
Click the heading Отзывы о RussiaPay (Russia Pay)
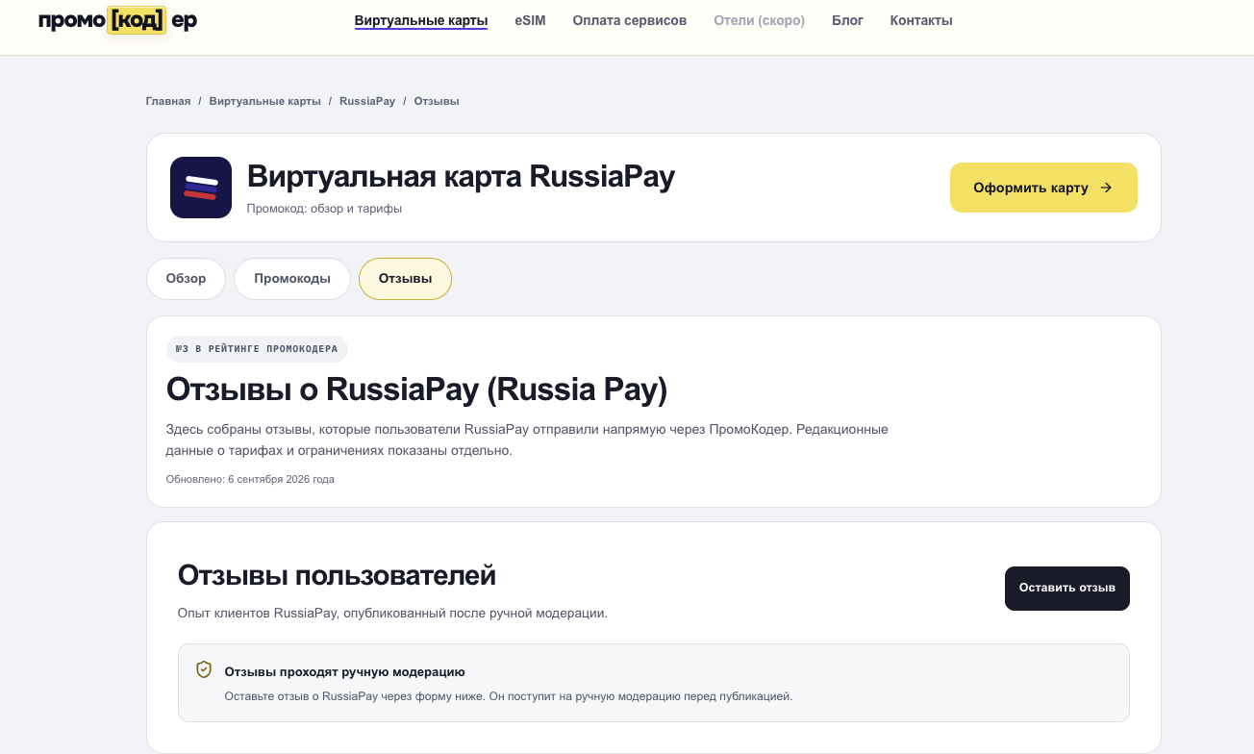(416, 390)
